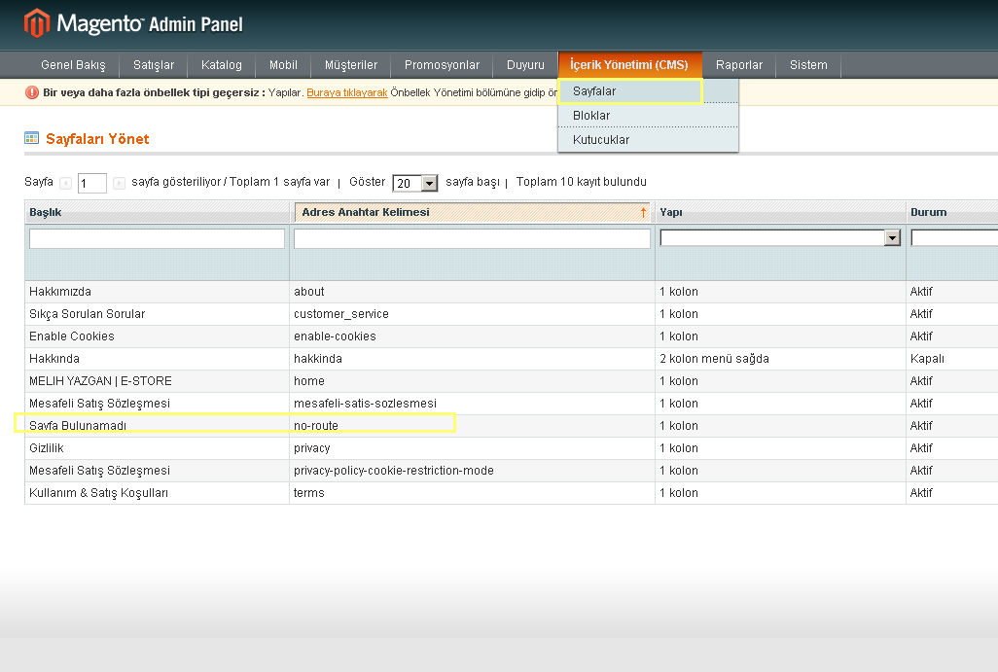The image size is (998, 672).
Task: Click the home URL key cell
Action: click(x=472, y=380)
